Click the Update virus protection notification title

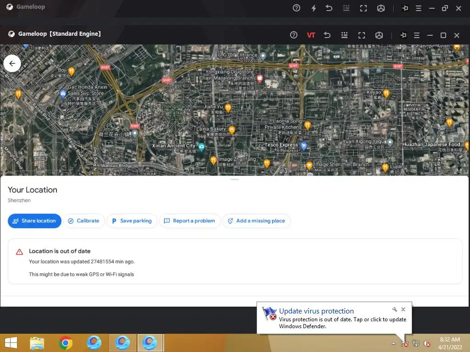(316, 311)
